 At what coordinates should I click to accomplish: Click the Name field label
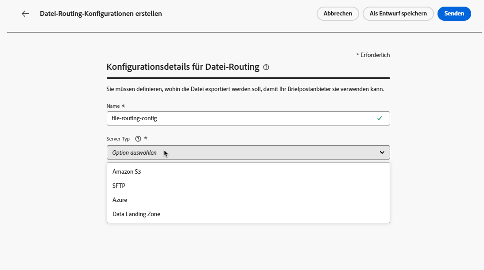point(113,106)
